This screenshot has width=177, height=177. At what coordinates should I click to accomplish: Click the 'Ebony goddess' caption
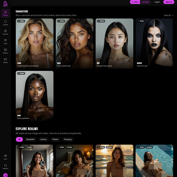tap(23, 118)
